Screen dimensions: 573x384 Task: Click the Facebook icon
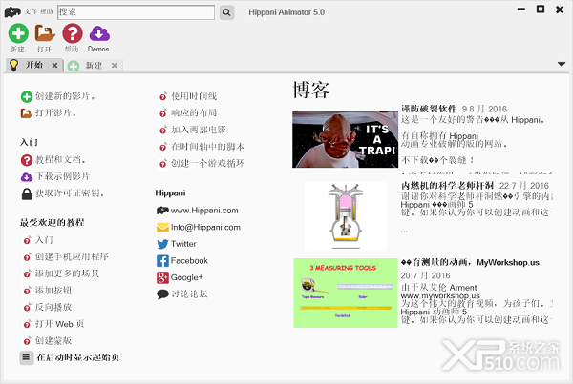[162, 261]
